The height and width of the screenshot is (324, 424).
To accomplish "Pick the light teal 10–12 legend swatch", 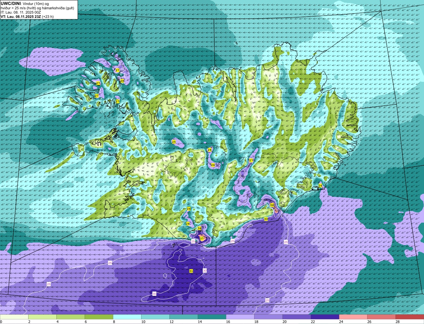I will [155, 317].
